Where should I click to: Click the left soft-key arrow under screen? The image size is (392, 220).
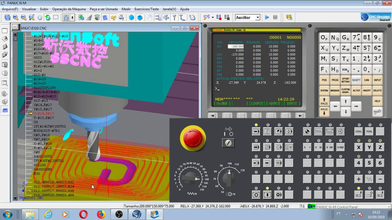213,116
